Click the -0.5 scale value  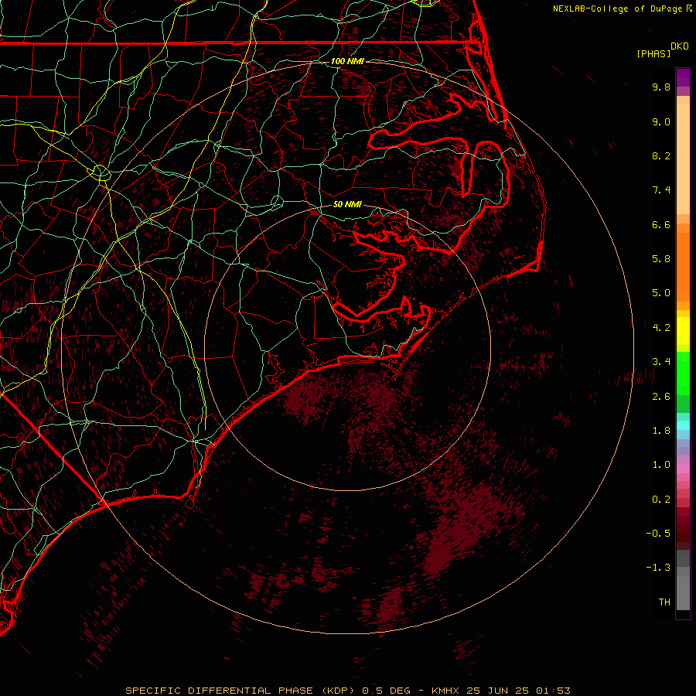[x=658, y=534]
